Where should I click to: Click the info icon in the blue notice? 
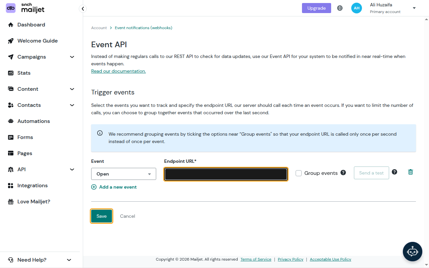coord(100,133)
